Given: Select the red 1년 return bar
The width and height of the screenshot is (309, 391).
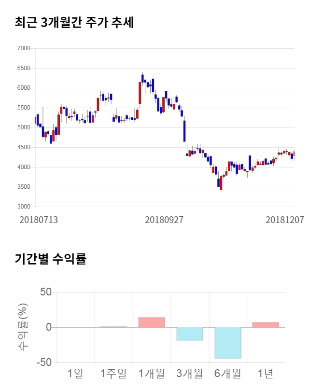Looking at the screenshot, I should [266, 325].
